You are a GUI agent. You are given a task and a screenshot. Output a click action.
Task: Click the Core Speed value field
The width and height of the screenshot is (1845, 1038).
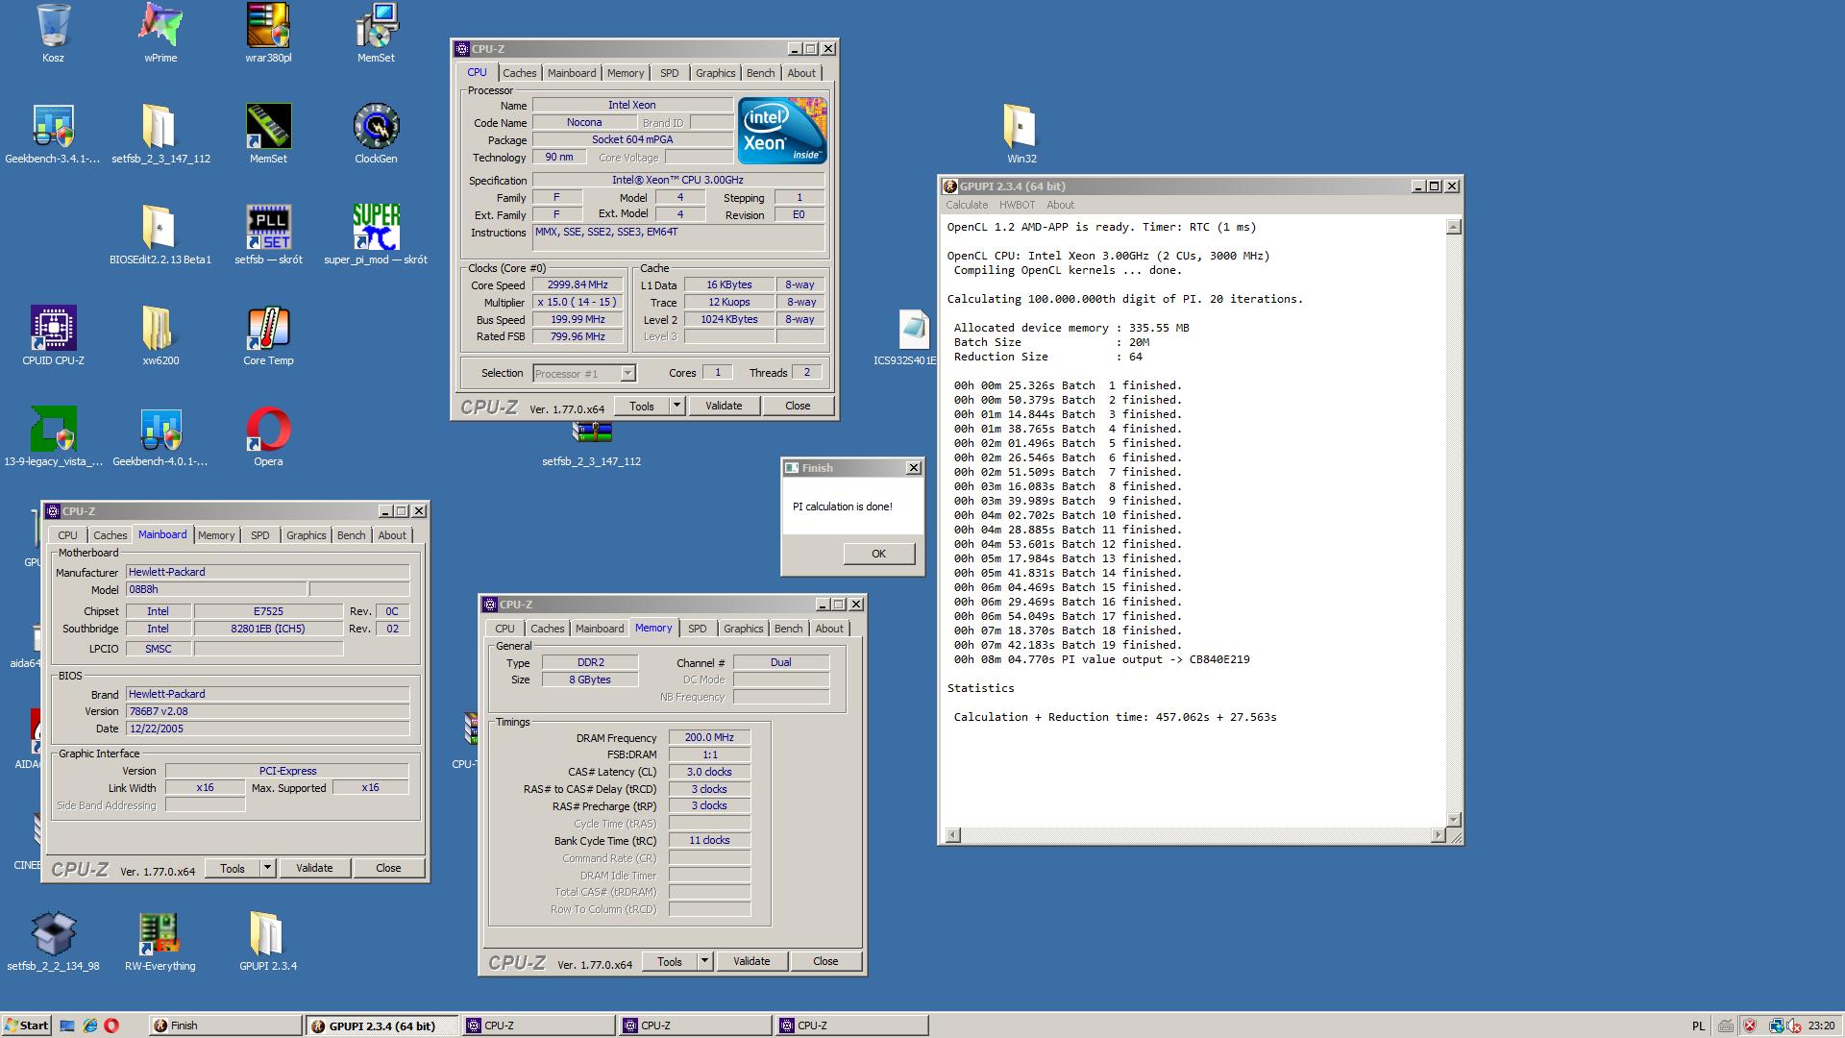[578, 284]
